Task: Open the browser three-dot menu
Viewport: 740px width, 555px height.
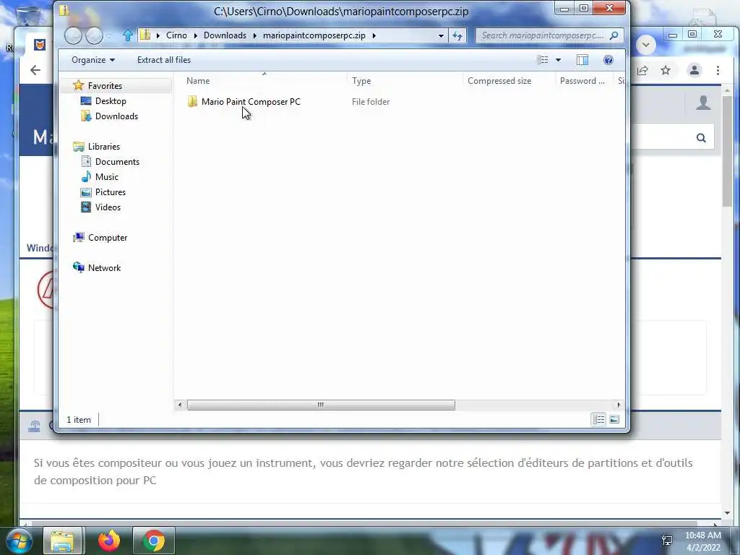Action: [718, 70]
